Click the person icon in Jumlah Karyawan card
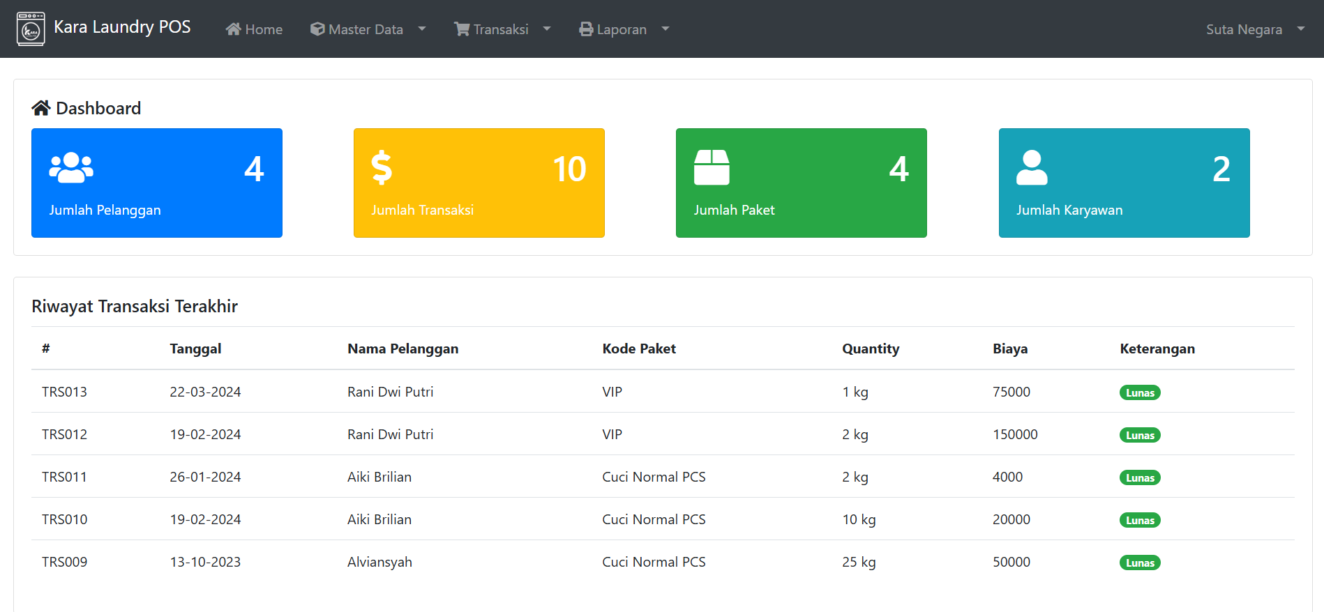Screen dimensions: 1324x612 coord(1032,168)
